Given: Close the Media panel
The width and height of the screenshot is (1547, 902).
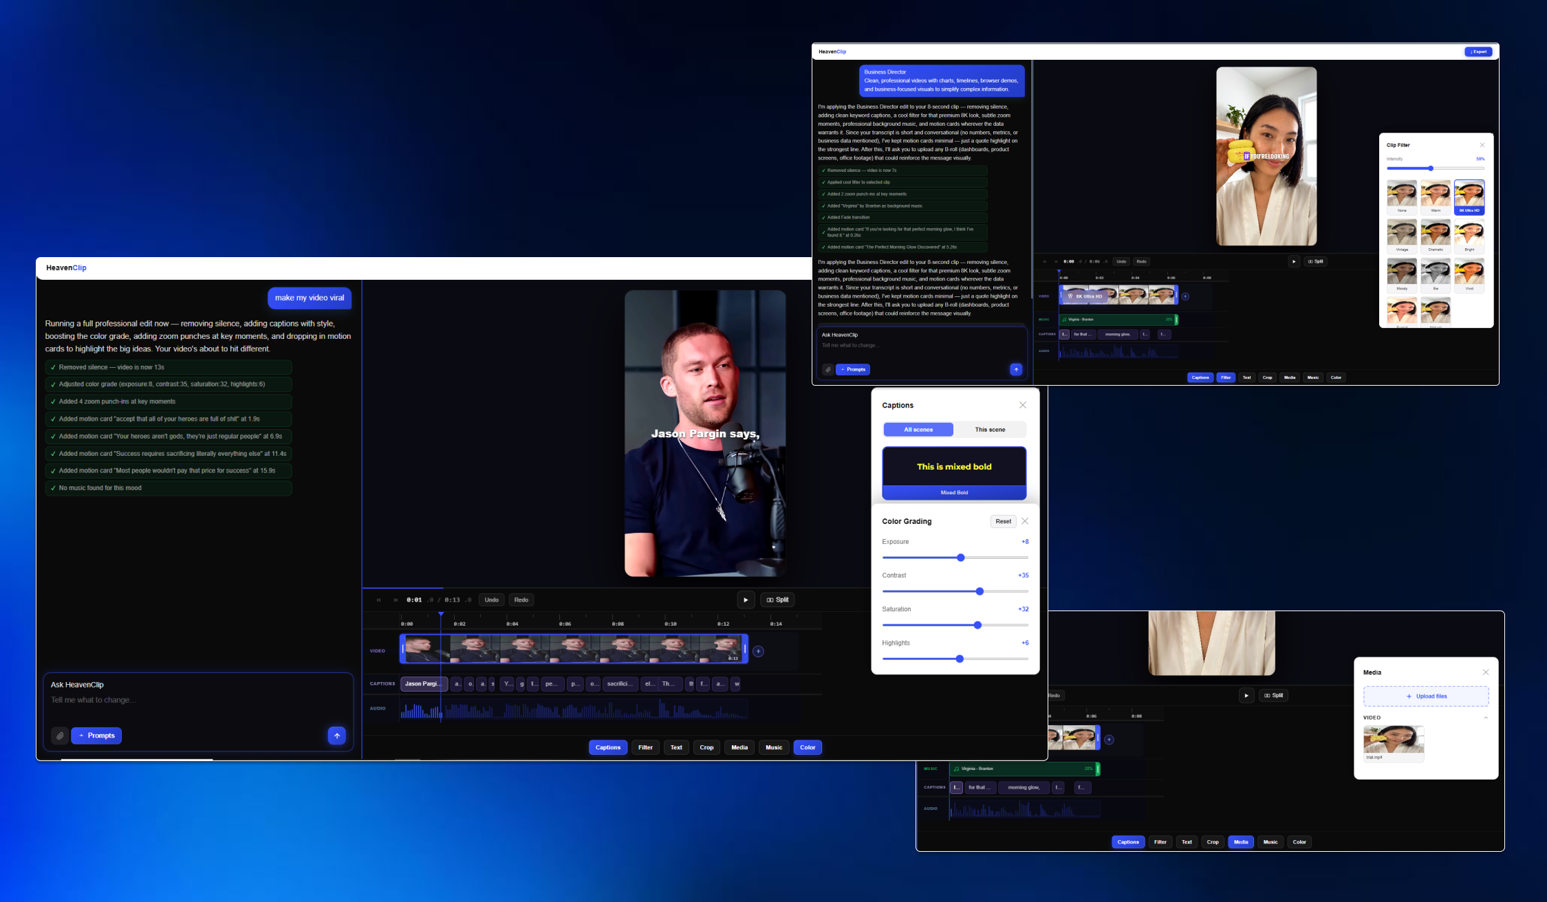Looking at the screenshot, I should coord(1486,672).
